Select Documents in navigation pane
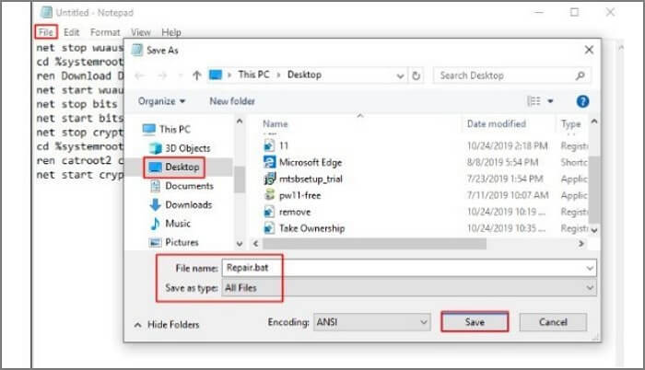Screen dimensions: 645x370 182,186
